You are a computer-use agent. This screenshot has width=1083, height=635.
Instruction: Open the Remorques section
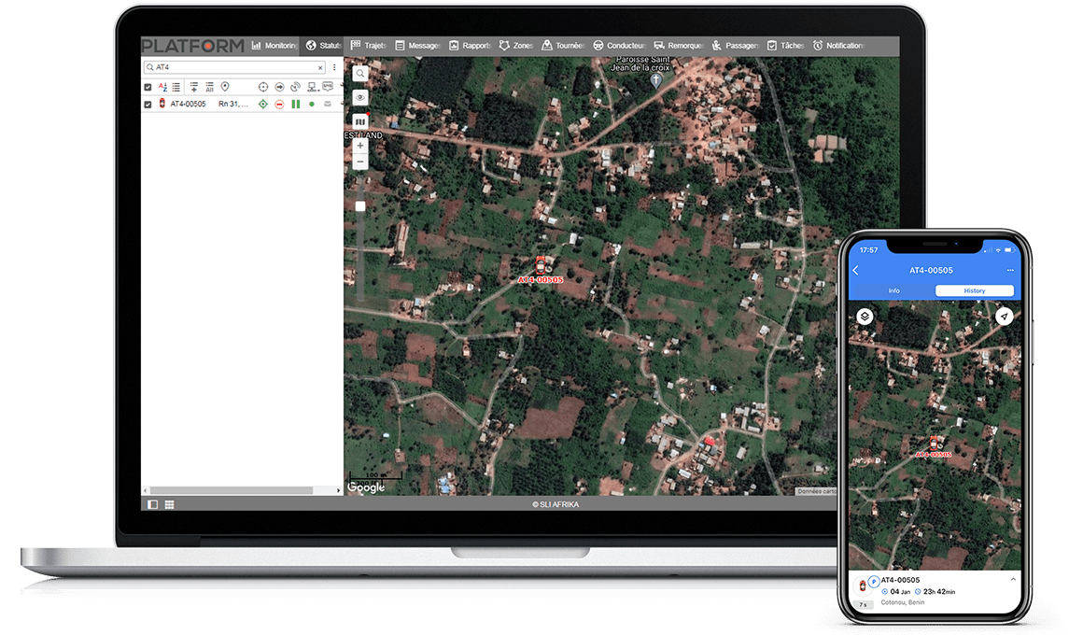pyautogui.click(x=678, y=46)
